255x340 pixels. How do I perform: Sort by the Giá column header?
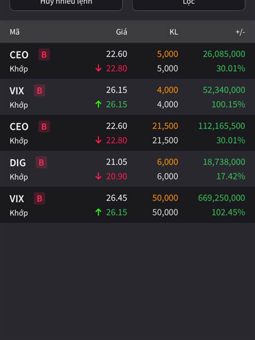tap(122, 32)
